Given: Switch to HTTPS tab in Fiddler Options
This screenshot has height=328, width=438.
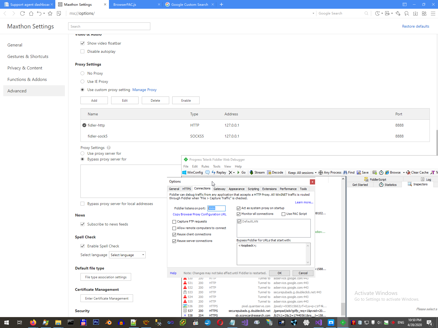Looking at the screenshot, I should 187,189.
